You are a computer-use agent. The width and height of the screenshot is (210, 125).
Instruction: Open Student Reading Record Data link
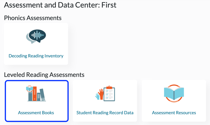tap(105, 113)
